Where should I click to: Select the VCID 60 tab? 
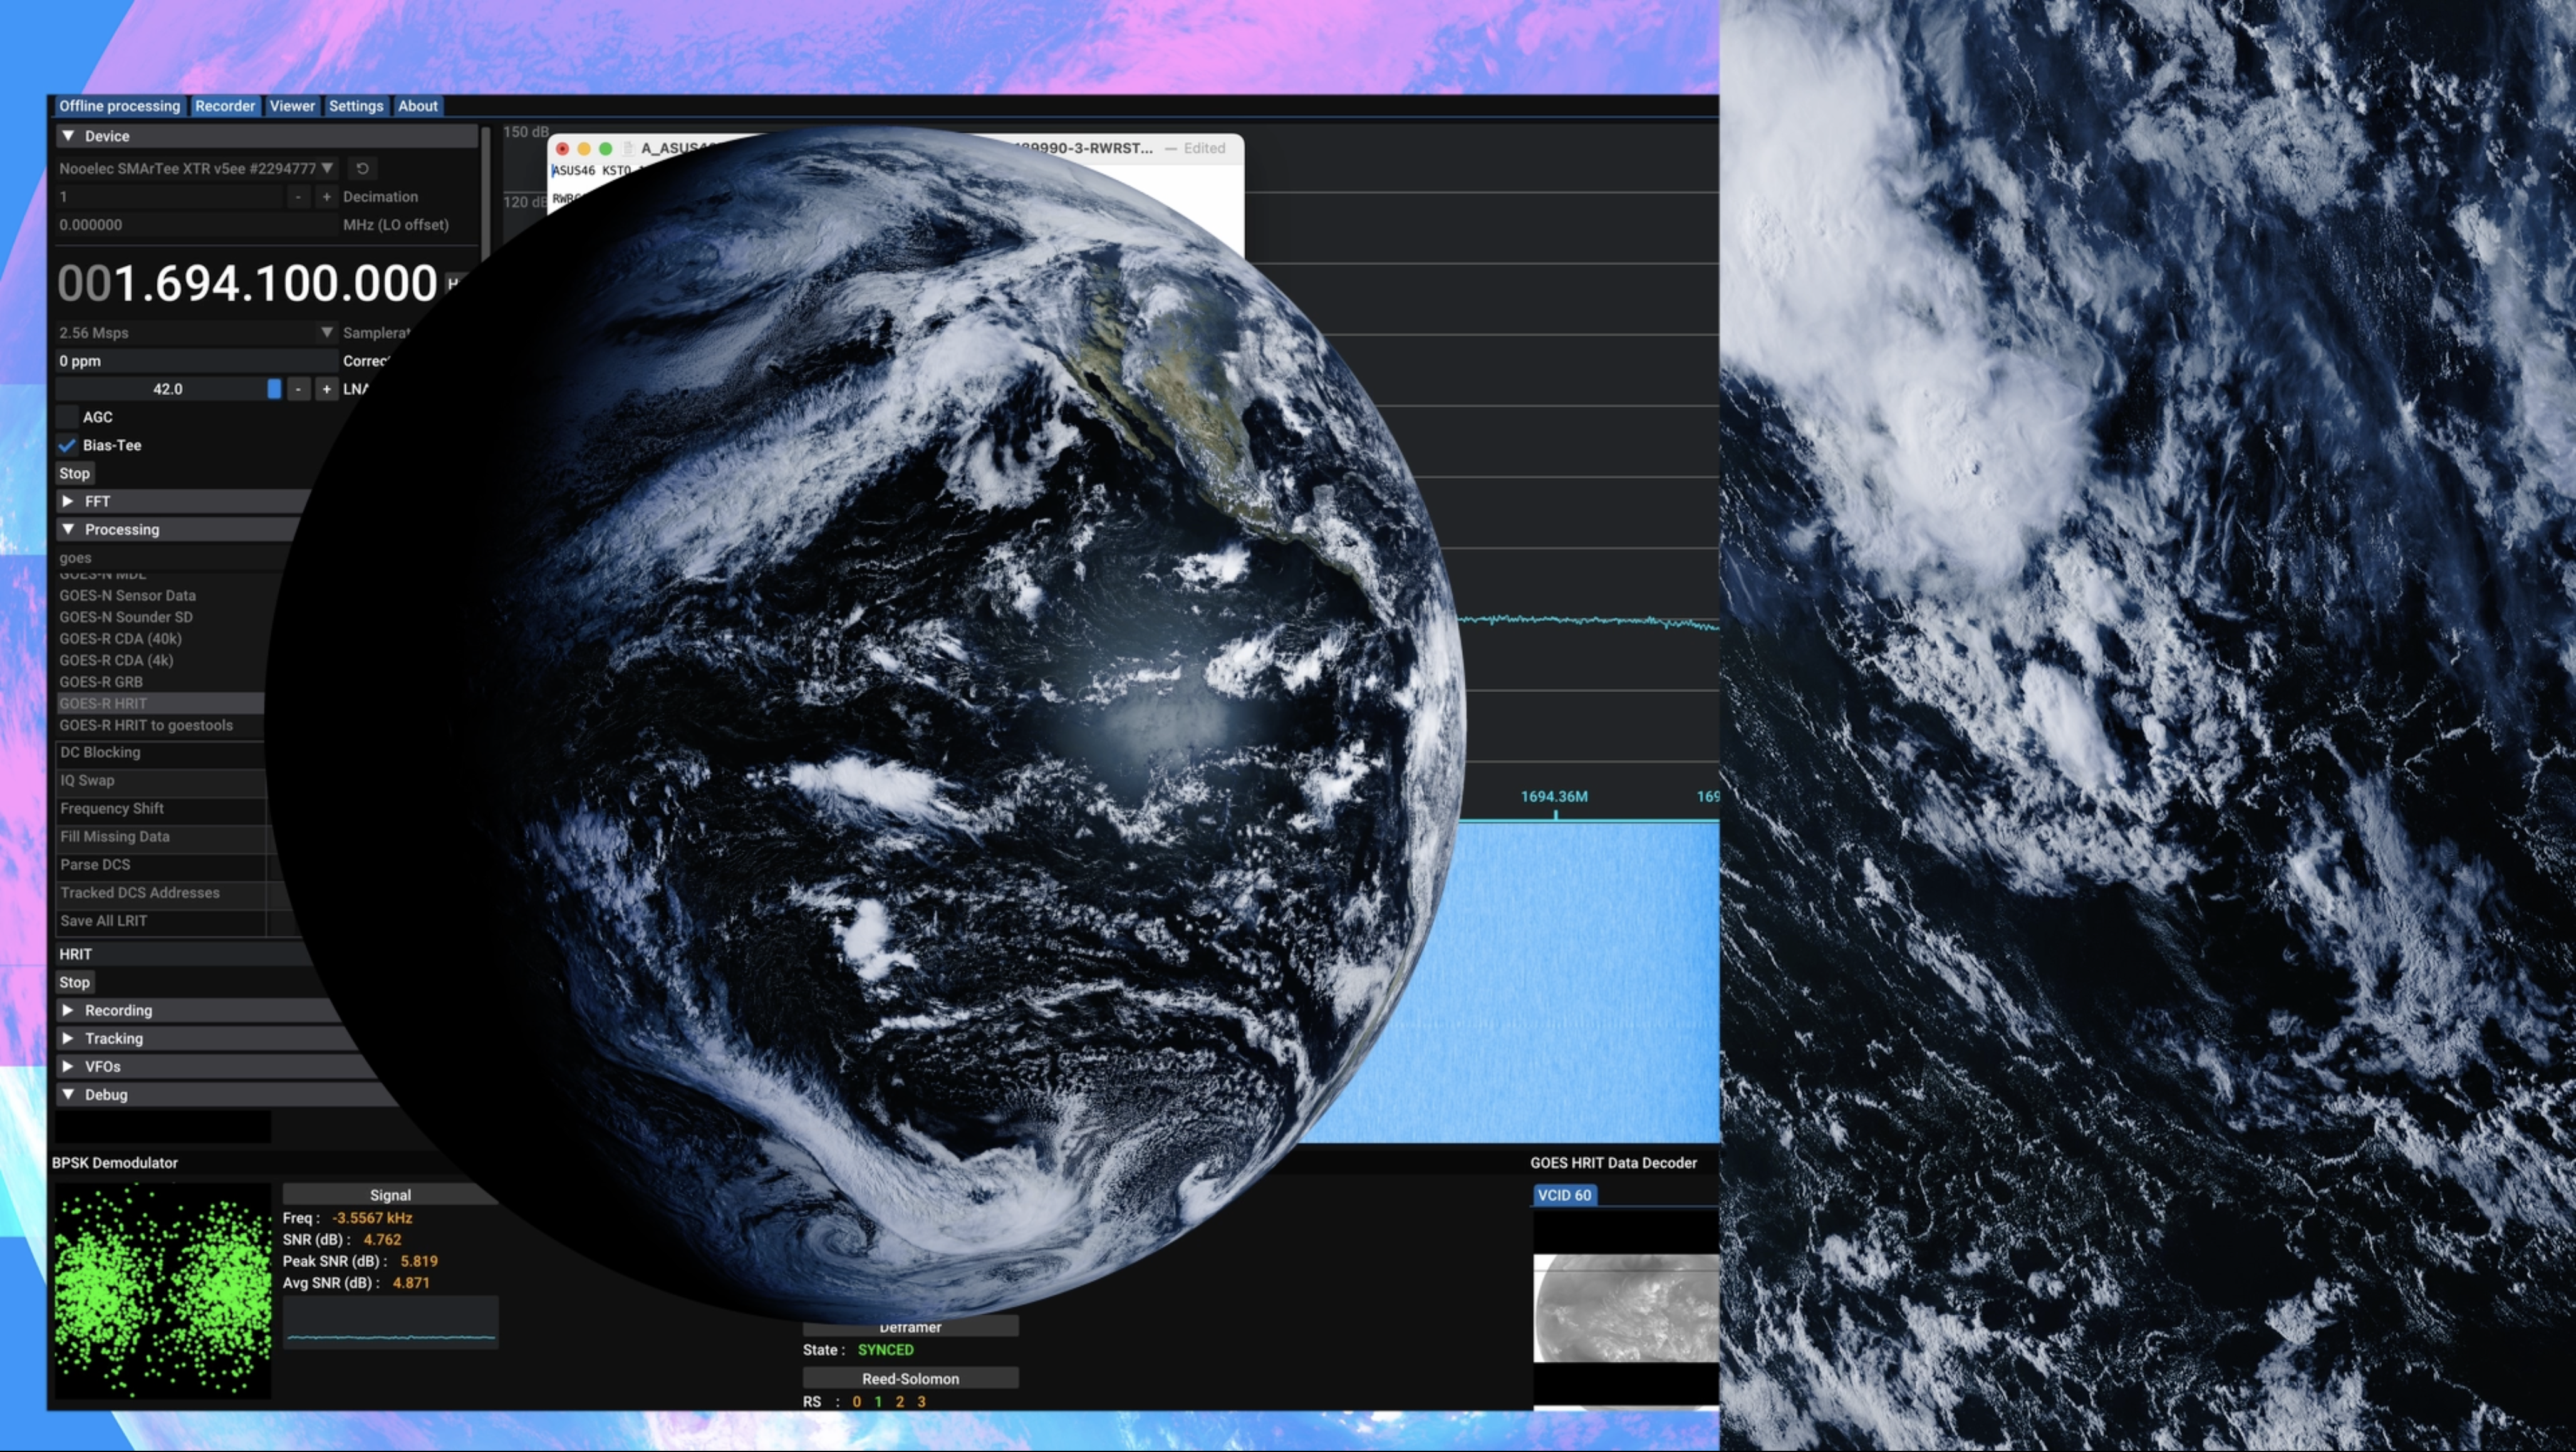[1564, 1195]
